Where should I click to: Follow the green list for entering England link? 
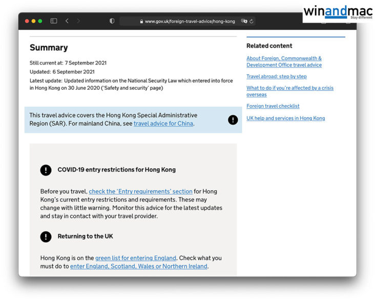(x=135, y=258)
